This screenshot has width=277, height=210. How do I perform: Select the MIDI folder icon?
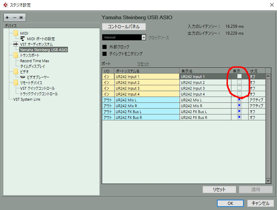[x=16, y=33]
